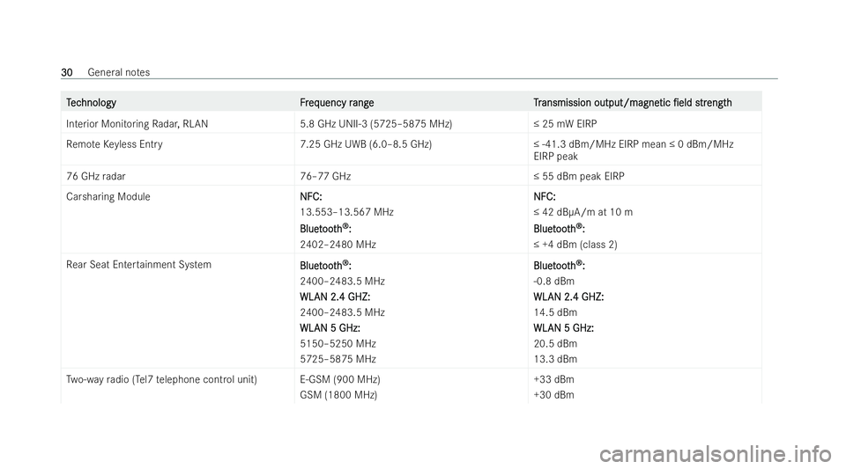
Task: Click the Transmission output/magnetic field strength header
Action: click(633, 102)
